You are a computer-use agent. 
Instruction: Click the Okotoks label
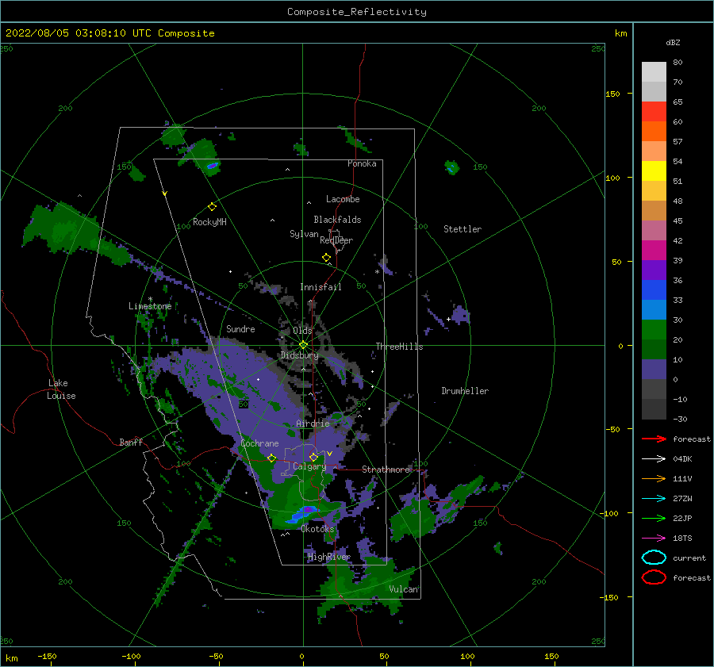[x=317, y=528]
